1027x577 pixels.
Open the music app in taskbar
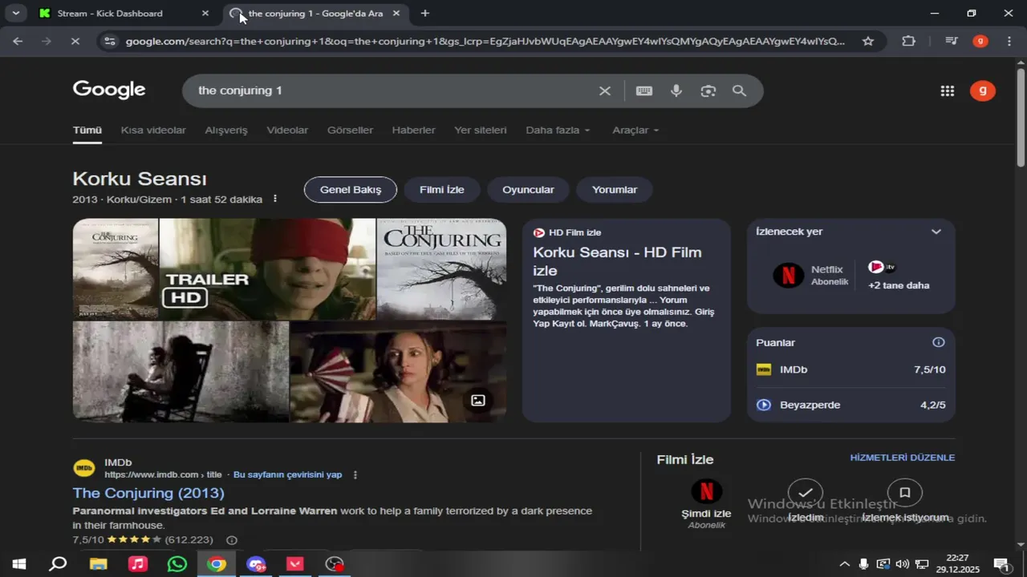coord(138,564)
